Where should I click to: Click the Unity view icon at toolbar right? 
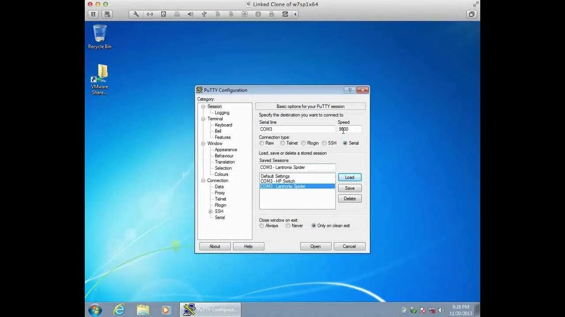point(471,14)
